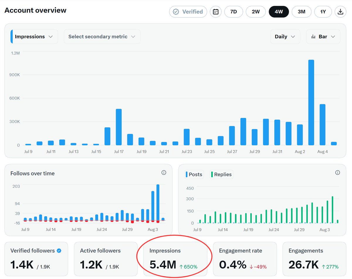Open the Engagements 26.7K card
352x279 pixels.
tap(314, 259)
